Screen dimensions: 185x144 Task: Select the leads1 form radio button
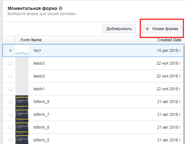tap(11, 89)
